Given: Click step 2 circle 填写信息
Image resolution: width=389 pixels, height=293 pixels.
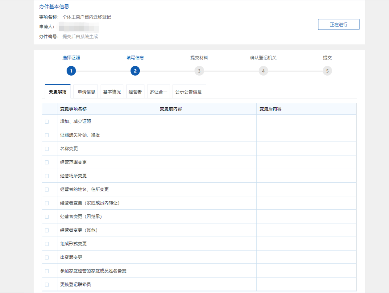Looking at the screenshot, I should click(135, 71).
